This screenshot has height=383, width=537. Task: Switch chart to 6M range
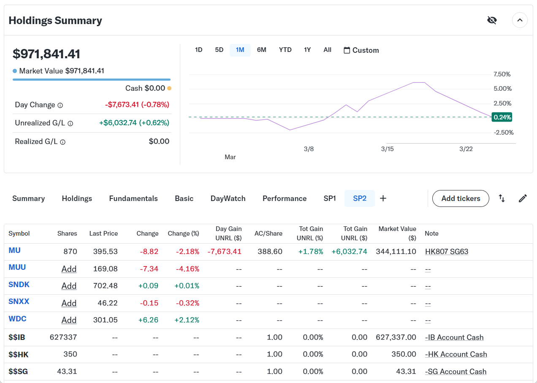point(261,50)
